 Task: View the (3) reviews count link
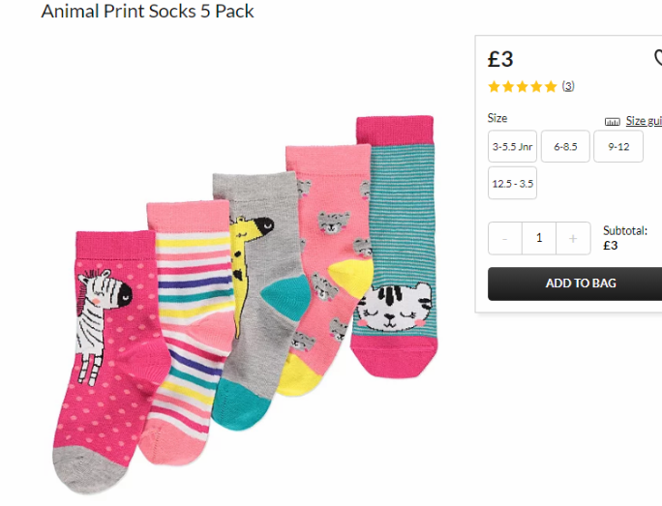tap(568, 86)
